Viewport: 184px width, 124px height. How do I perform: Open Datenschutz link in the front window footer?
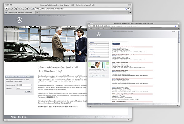point(162,104)
